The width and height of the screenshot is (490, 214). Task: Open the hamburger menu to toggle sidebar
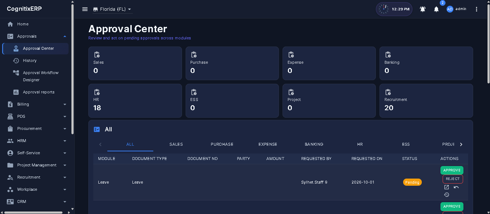(x=85, y=9)
